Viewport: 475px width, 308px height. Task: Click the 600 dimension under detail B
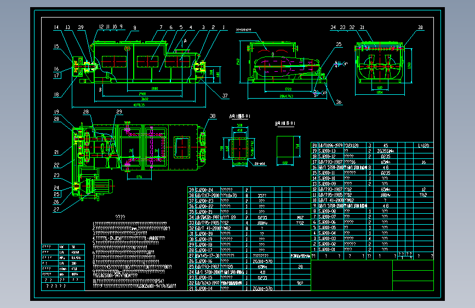[285, 163]
